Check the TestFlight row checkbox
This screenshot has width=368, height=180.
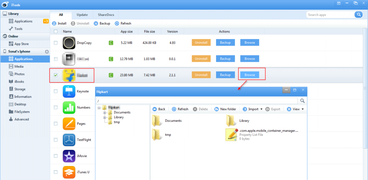(x=56, y=140)
